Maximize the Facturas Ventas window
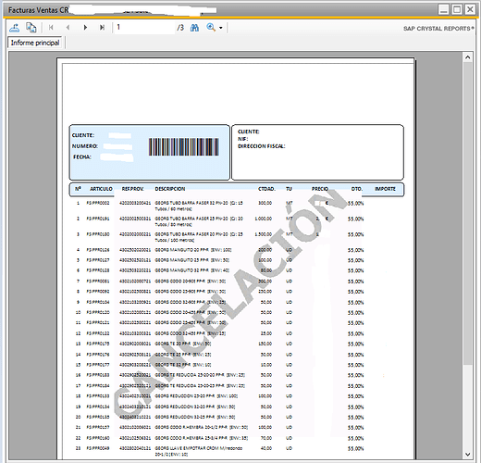481x463 pixels. 457,9
